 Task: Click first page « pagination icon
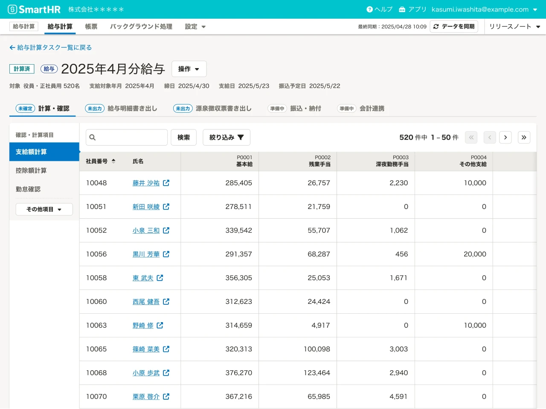coord(471,137)
